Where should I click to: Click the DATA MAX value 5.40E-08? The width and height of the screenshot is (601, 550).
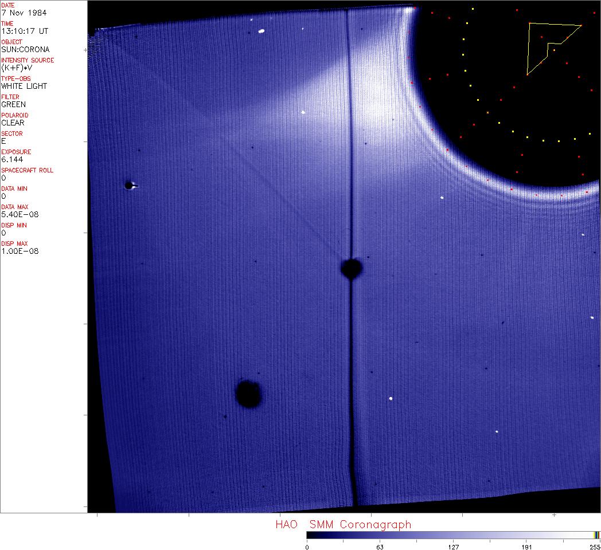(x=19, y=214)
